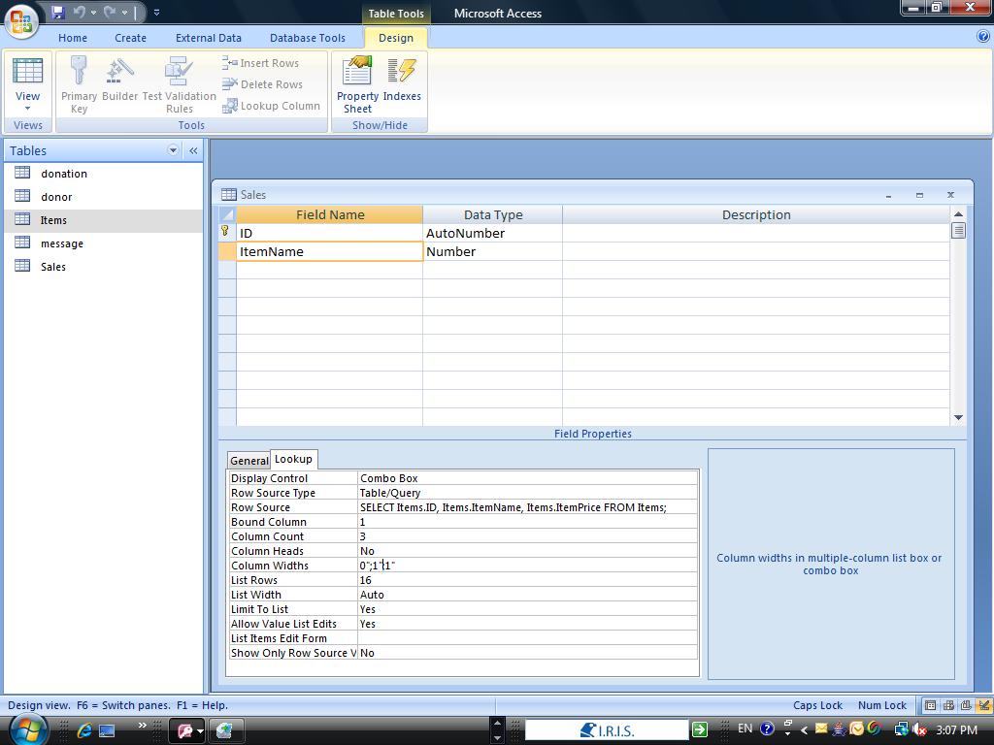Click the Column Count value field
Viewport: 994px width, 745px height.
point(527,536)
